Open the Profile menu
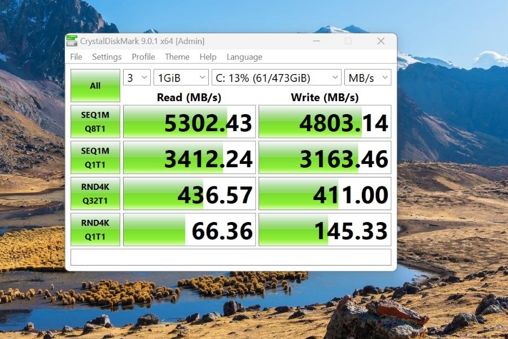The image size is (508, 339). [143, 56]
